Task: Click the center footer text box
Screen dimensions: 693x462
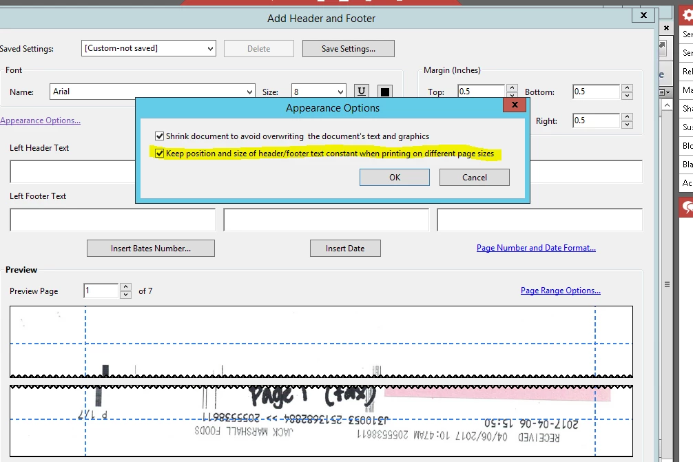Action: pyautogui.click(x=326, y=220)
